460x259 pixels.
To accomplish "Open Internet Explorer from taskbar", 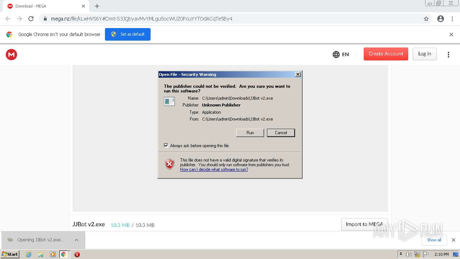I will 29,254.
